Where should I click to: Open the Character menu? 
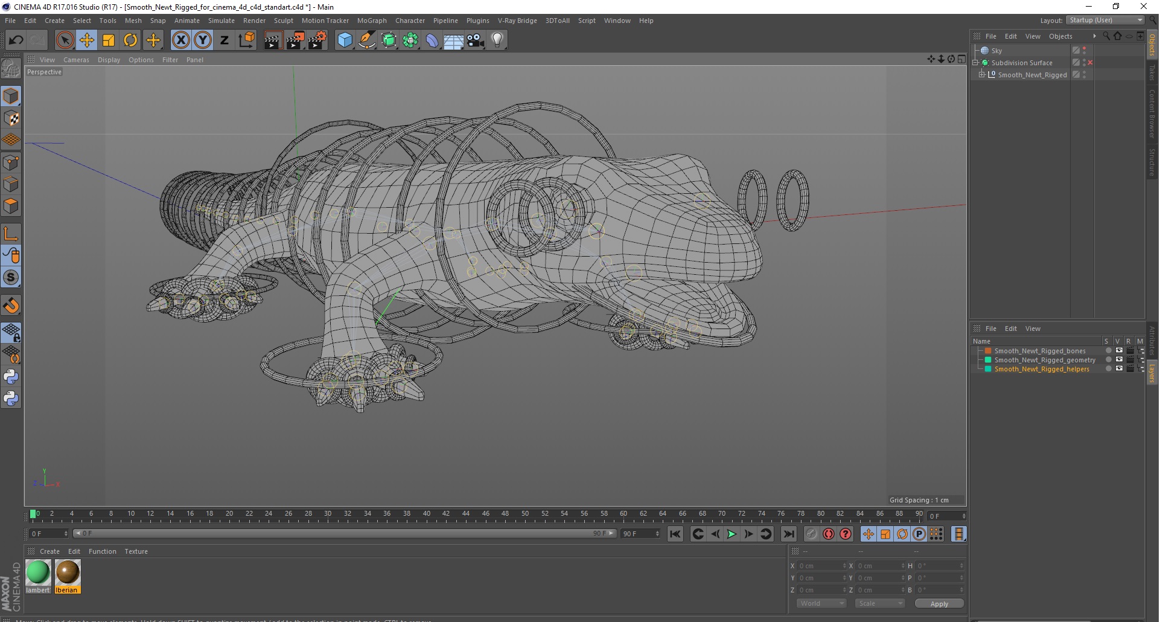coord(410,21)
